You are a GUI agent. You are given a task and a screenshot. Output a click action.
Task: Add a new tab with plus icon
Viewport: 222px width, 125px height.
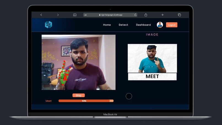163,15
